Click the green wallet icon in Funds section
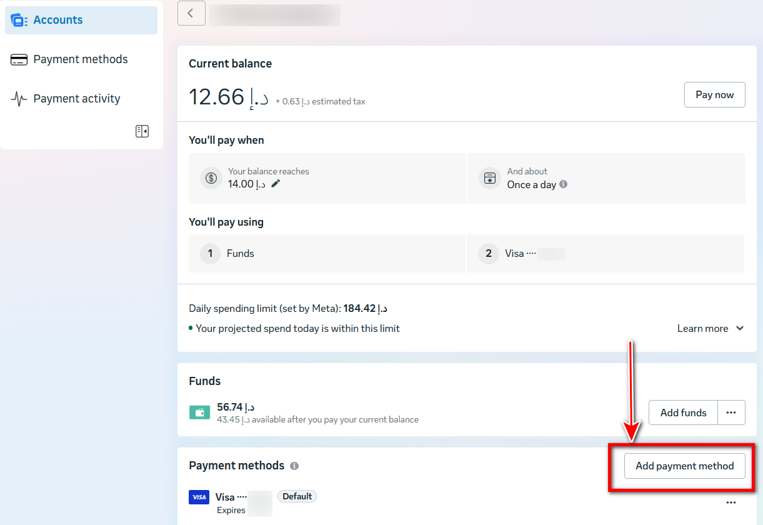The width and height of the screenshot is (763, 525). (x=199, y=412)
